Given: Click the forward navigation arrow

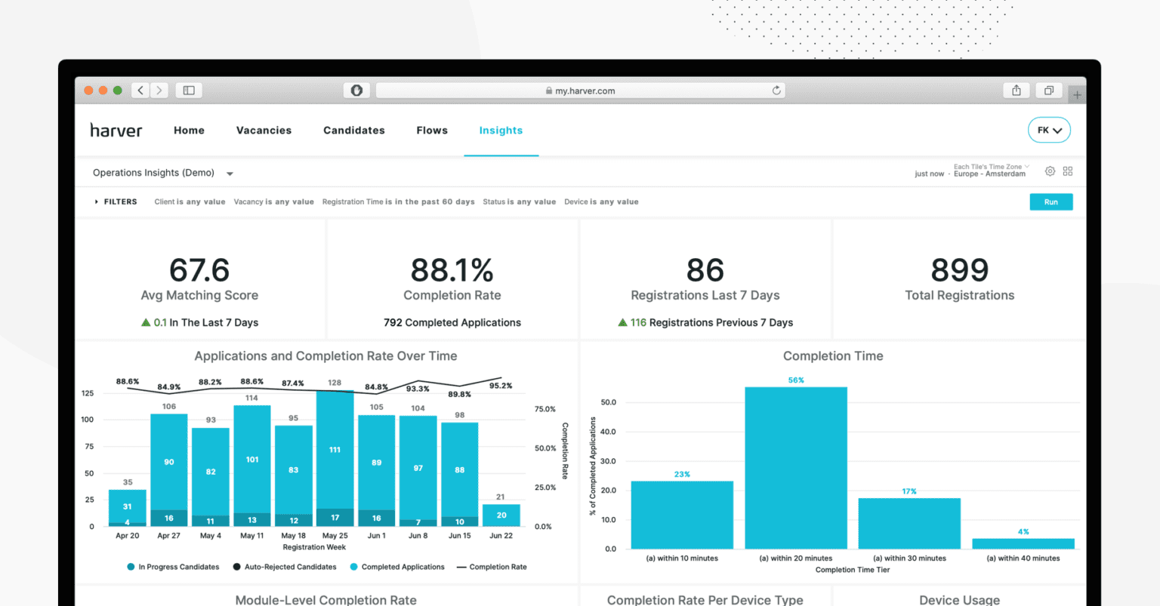Looking at the screenshot, I should [159, 90].
